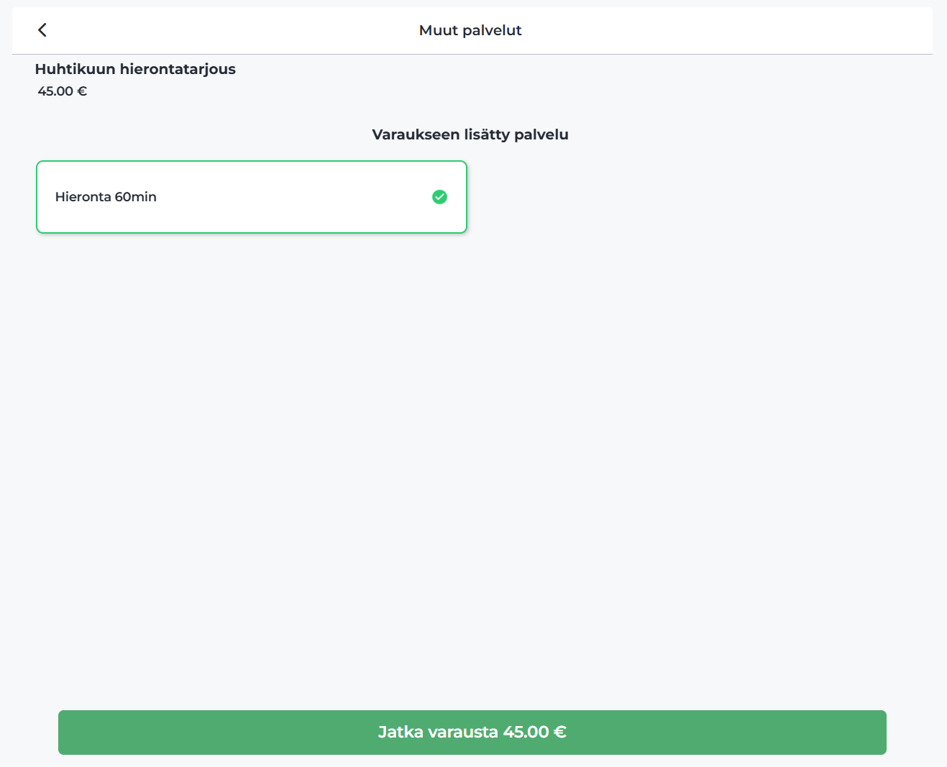Click the 45.00 € price under the offer
The height and width of the screenshot is (767, 947).
pos(62,91)
